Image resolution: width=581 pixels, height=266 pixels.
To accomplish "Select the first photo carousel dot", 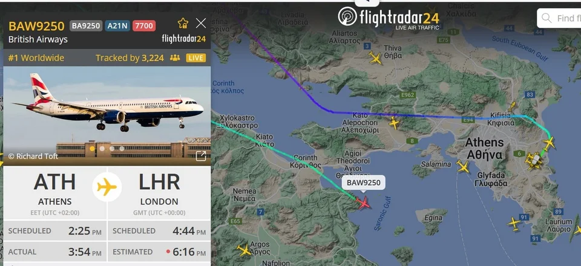I will point(92,148).
